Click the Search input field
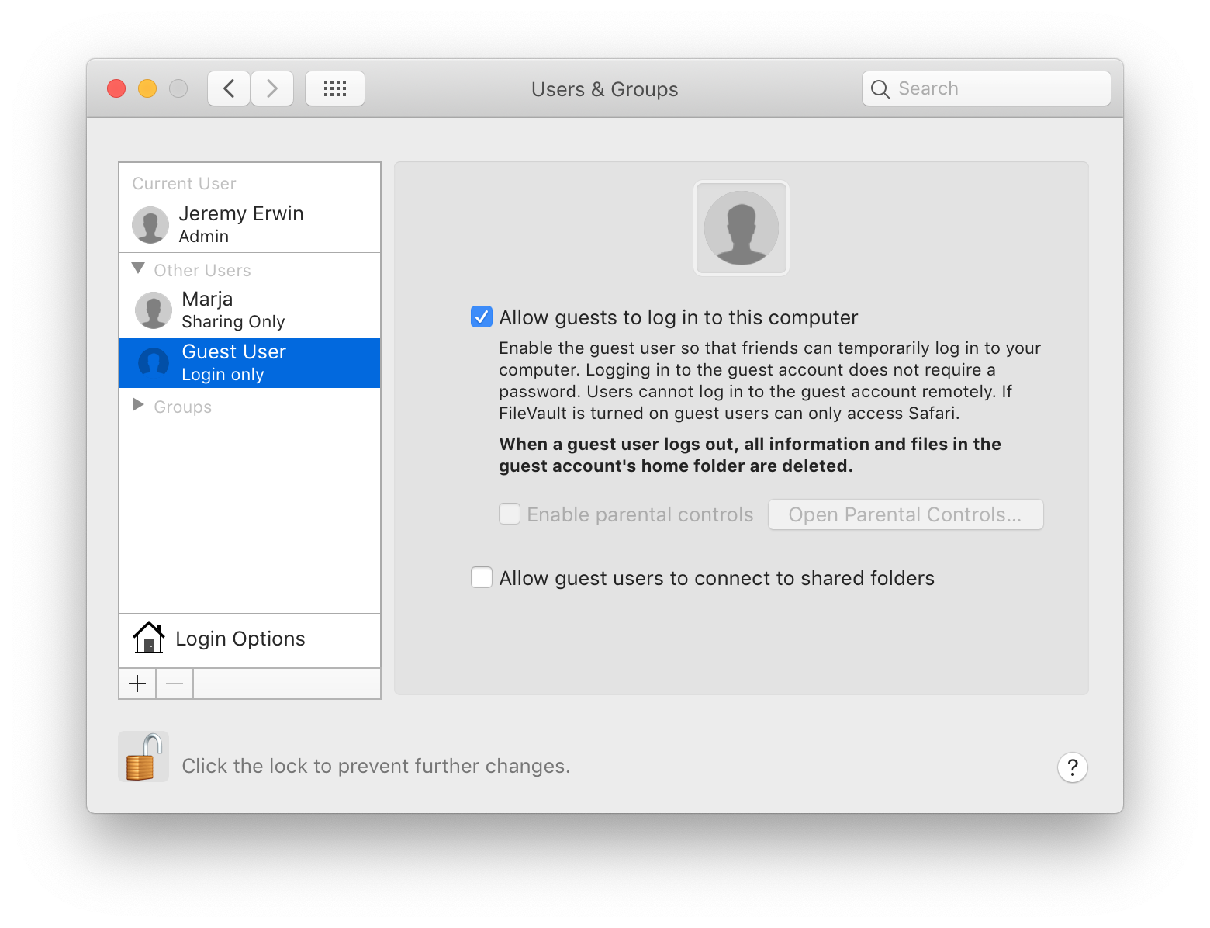 tap(987, 88)
